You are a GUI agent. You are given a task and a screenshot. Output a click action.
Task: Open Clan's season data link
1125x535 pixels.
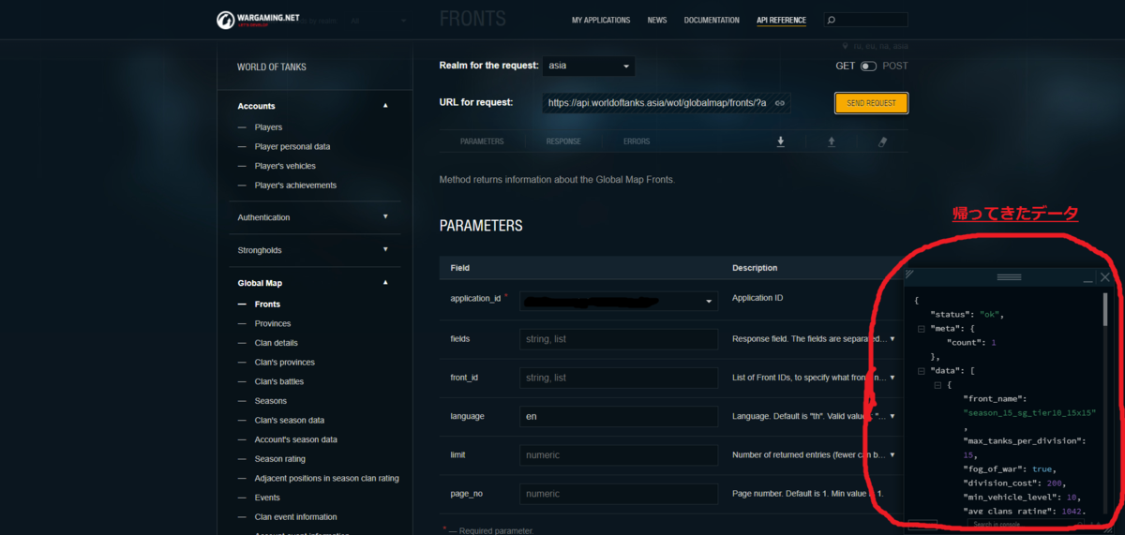click(x=290, y=421)
